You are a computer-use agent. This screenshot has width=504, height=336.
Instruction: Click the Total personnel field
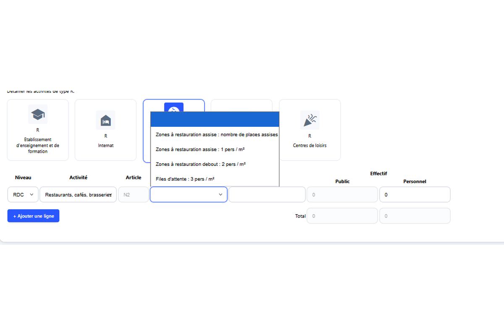coord(415,216)
